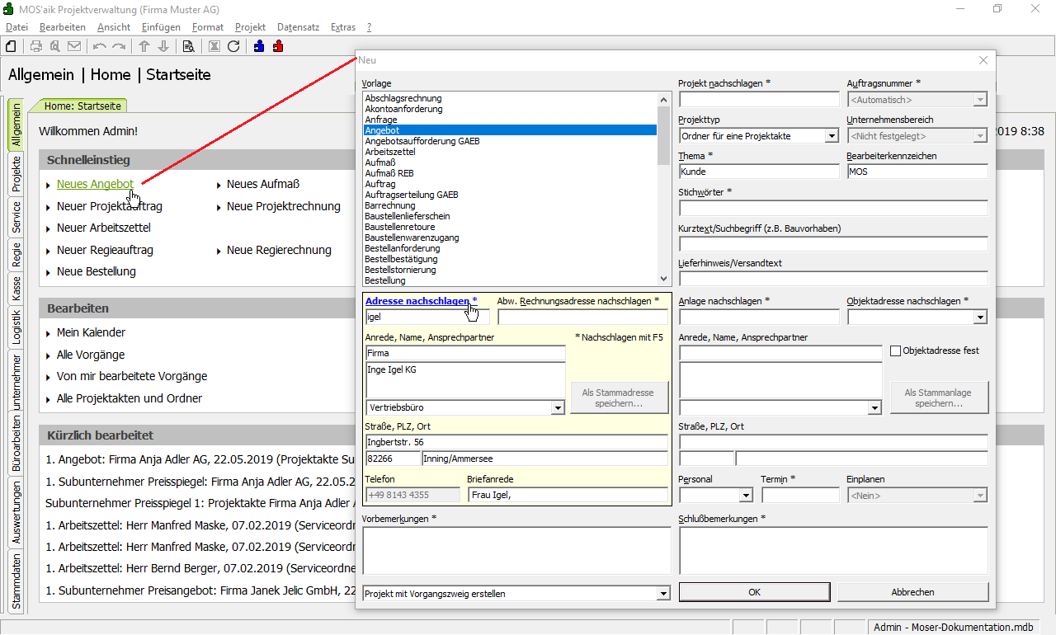Click the undo arrow icon
Screen dimensions: 1056x635
click(x=100, y=46)
